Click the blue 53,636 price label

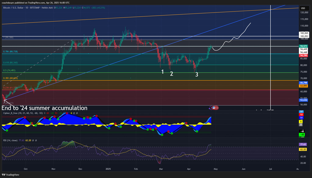[x=303, y=100]
